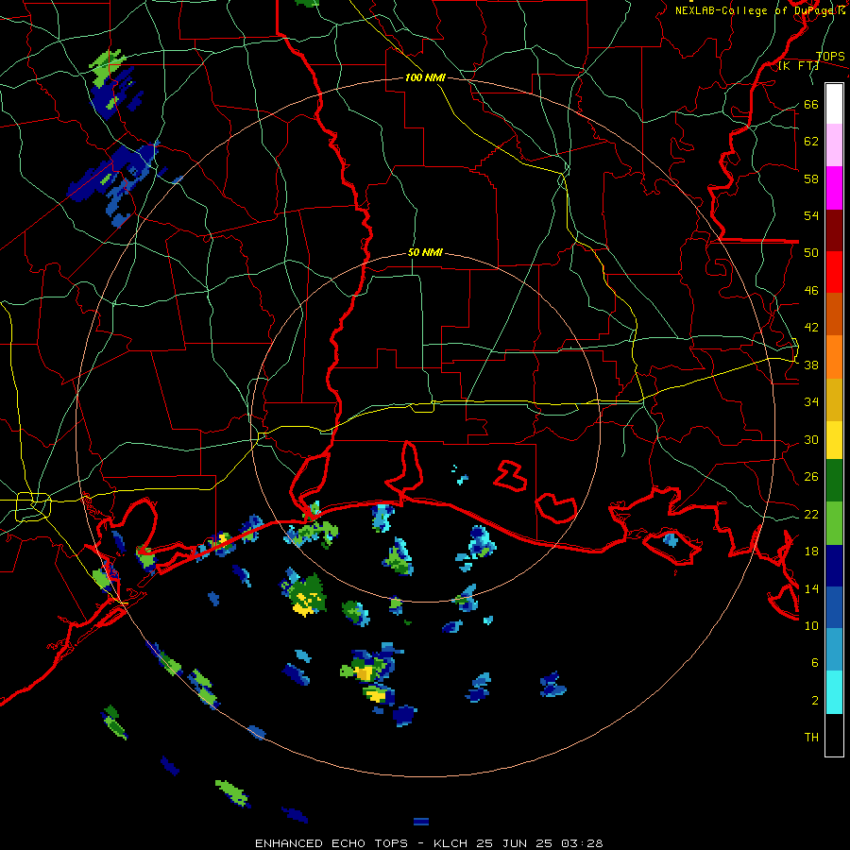Click the 26 legend value

[x=811, y=477]
